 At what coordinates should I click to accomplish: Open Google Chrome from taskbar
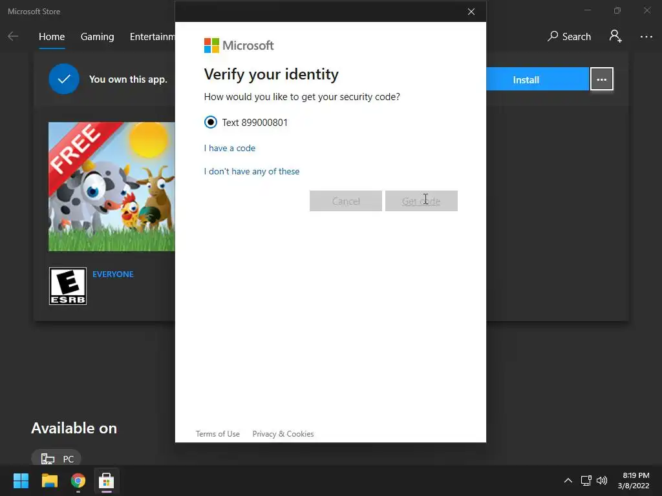78,480
